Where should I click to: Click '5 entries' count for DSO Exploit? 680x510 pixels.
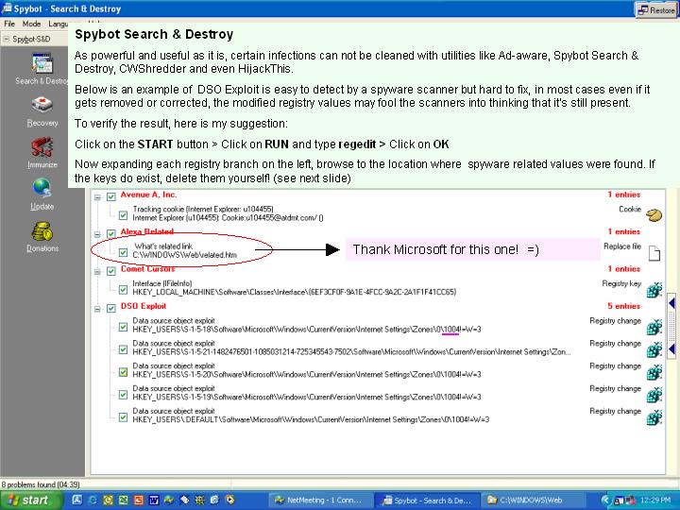click(x=623, y=306)
